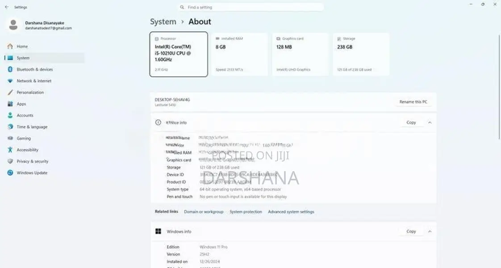Open Domain or workgroup link
This screenshot has height=268, width=501.
[204, 212]
